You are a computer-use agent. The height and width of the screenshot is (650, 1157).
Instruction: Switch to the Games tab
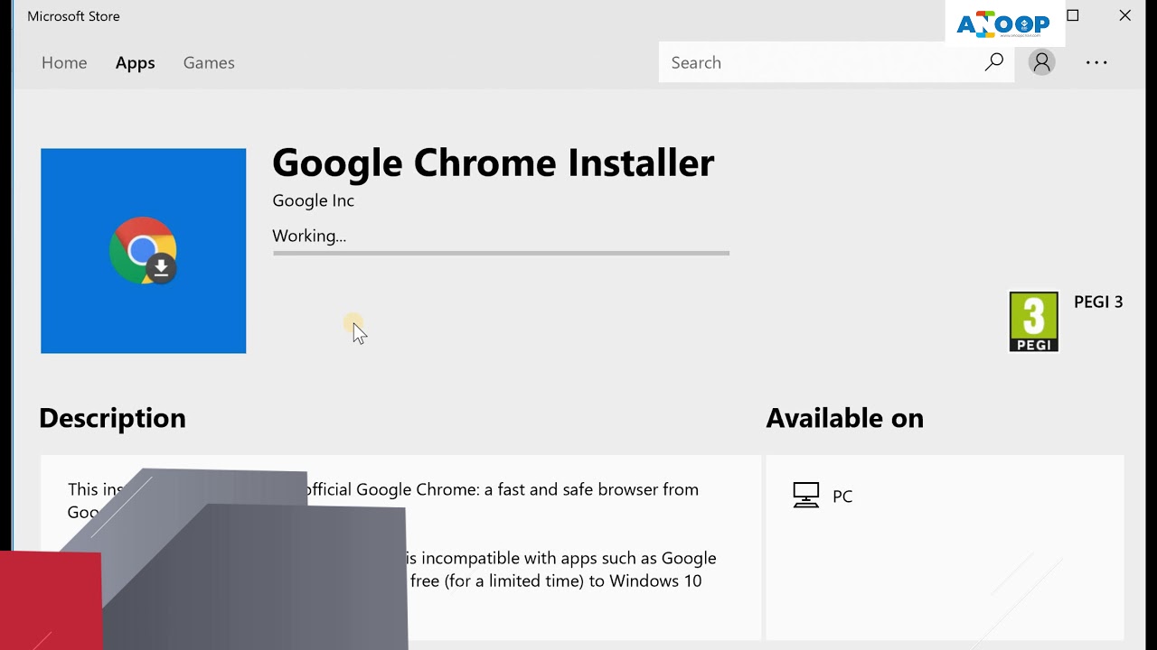(209, 63)
